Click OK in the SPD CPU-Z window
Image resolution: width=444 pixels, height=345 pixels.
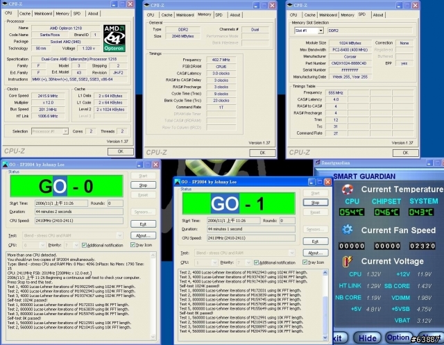(x=405, y=153)
